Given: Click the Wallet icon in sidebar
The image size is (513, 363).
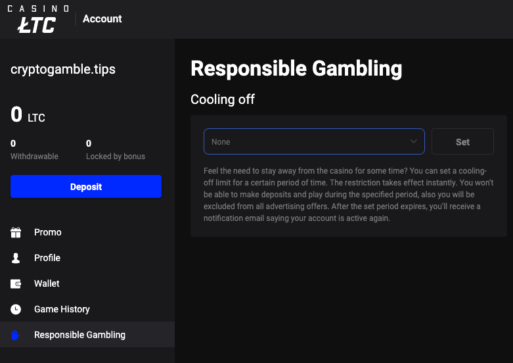Looking at the screenshot, I should click(16, 284).
